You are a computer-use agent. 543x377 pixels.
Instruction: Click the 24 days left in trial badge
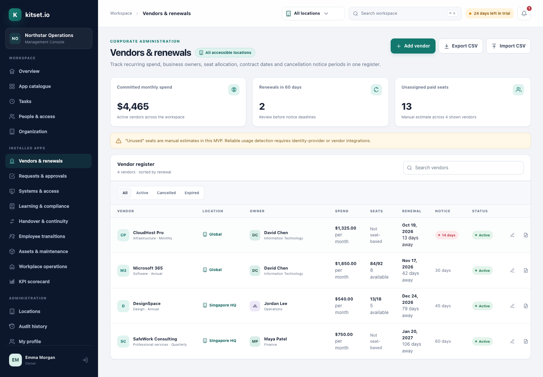click(x=489, y=14)
